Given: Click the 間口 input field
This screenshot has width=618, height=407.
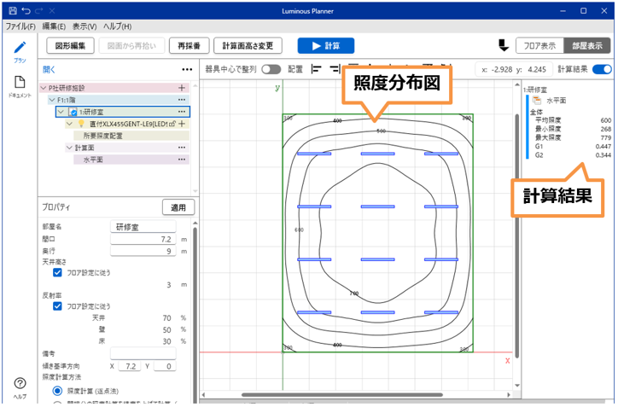Looking at the screenshot, I should coord(143,240).
